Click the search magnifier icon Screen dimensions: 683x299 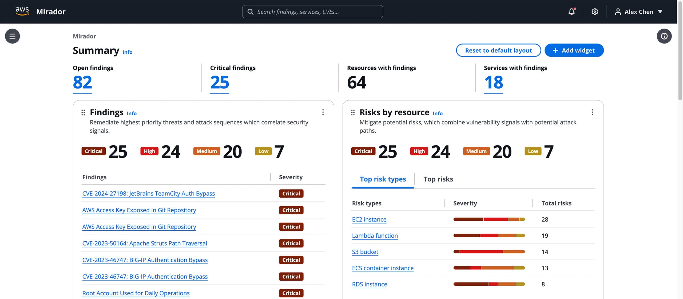250,11
